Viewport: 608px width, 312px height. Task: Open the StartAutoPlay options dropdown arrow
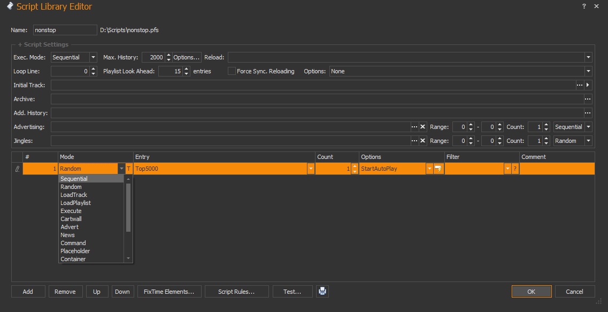pos(429,169)
